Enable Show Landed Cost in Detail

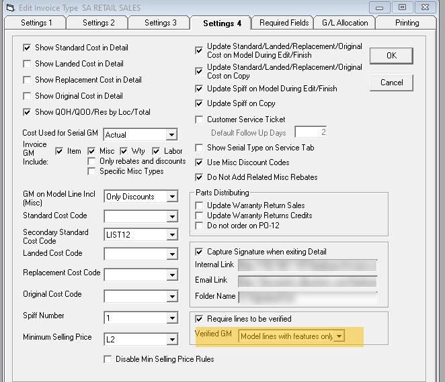tap(27, 64)
